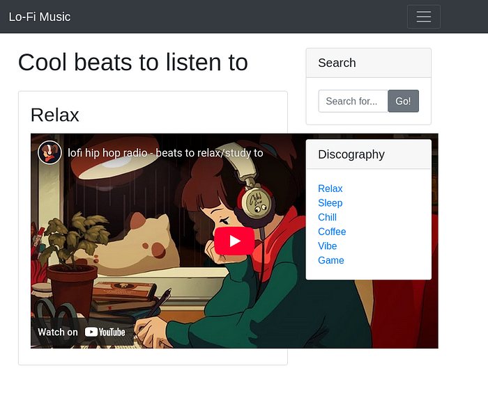Viewport: 488px width, 409px height.
Task: Open the hamburger navigation menu
Action: (x=424, y=17)
